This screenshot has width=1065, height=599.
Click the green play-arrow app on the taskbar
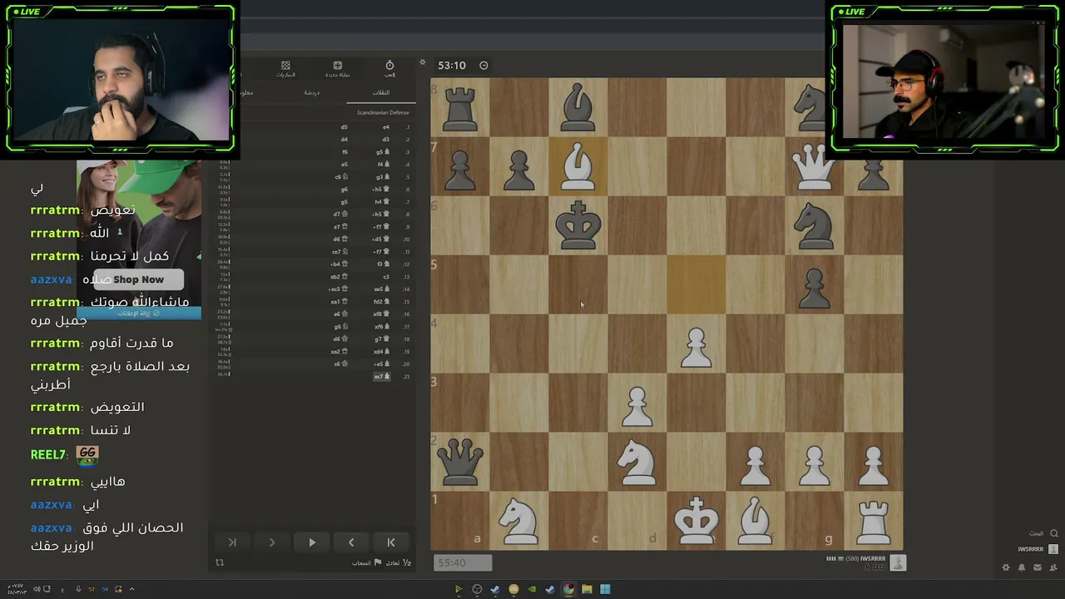click(x=458, y=589)
